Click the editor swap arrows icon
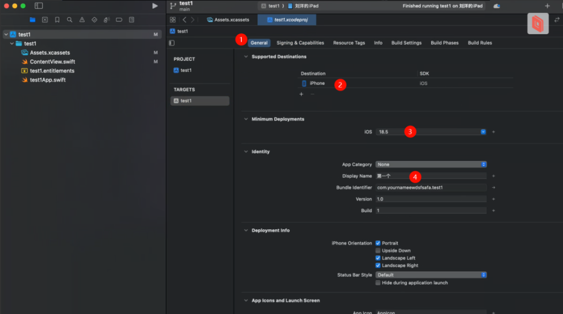This screenshot has height=314, width=563. [x=557, y=20]
